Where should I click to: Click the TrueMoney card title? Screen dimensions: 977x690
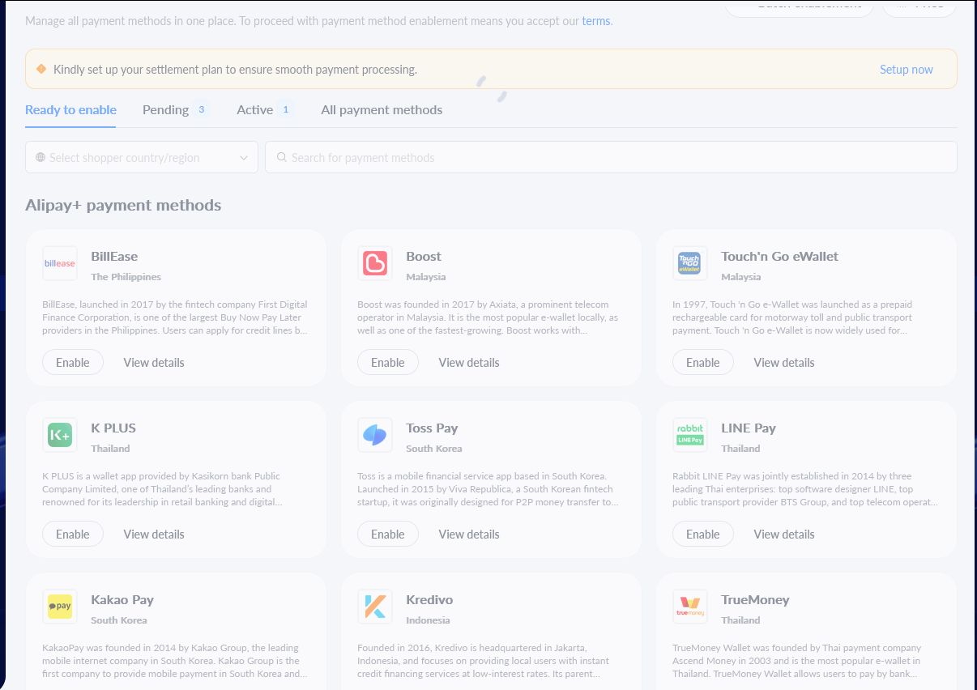click(755, 600)
